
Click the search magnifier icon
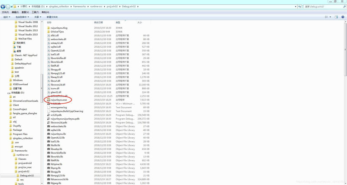point(344,6)
